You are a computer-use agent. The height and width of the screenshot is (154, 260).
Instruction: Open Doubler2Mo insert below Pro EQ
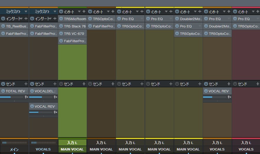point(220,26)
